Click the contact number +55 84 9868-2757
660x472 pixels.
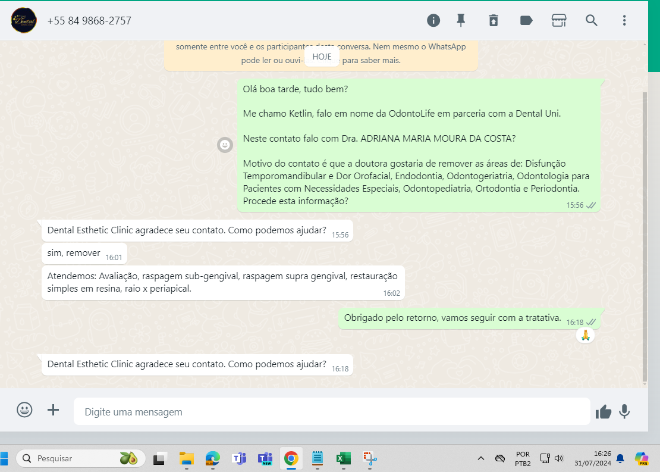89,21
